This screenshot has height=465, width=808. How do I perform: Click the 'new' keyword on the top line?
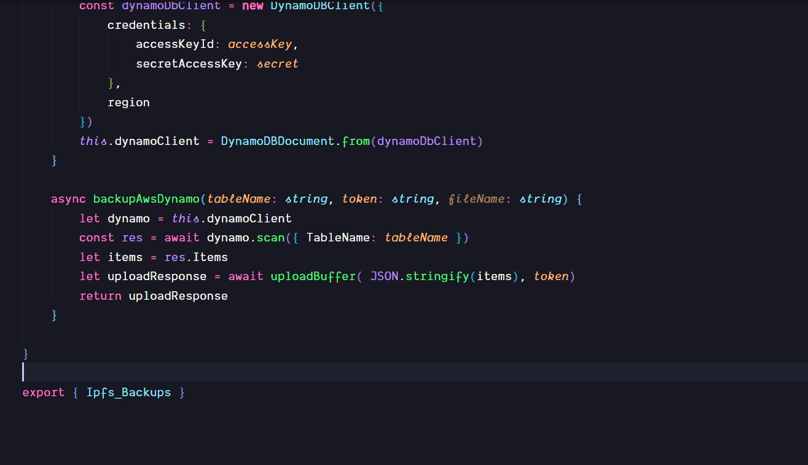(253, 6)
